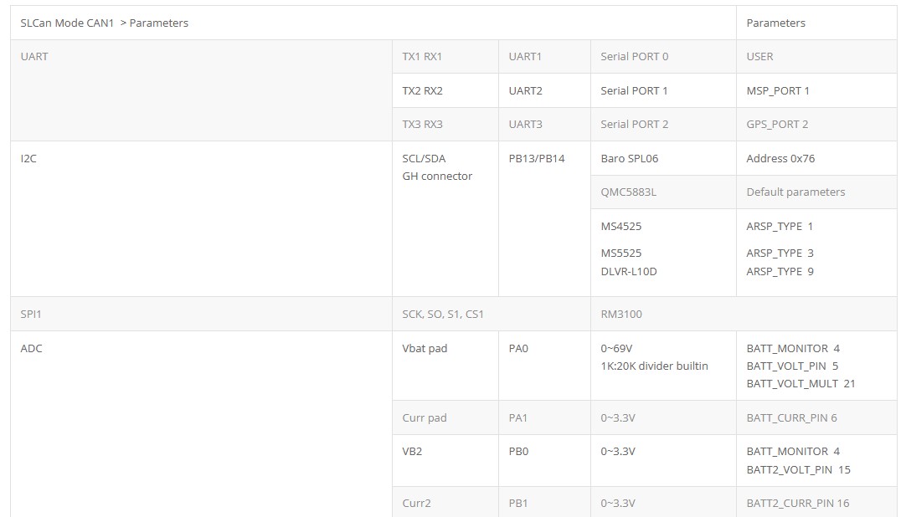This screenshot has height=517, width=906.
Task: Select the BATT2_VOLT_PIN 15 text
Action: point(799,469)
